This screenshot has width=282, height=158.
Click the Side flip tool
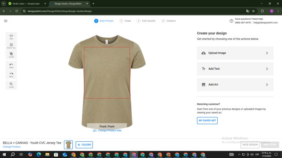tap(11, 37)
